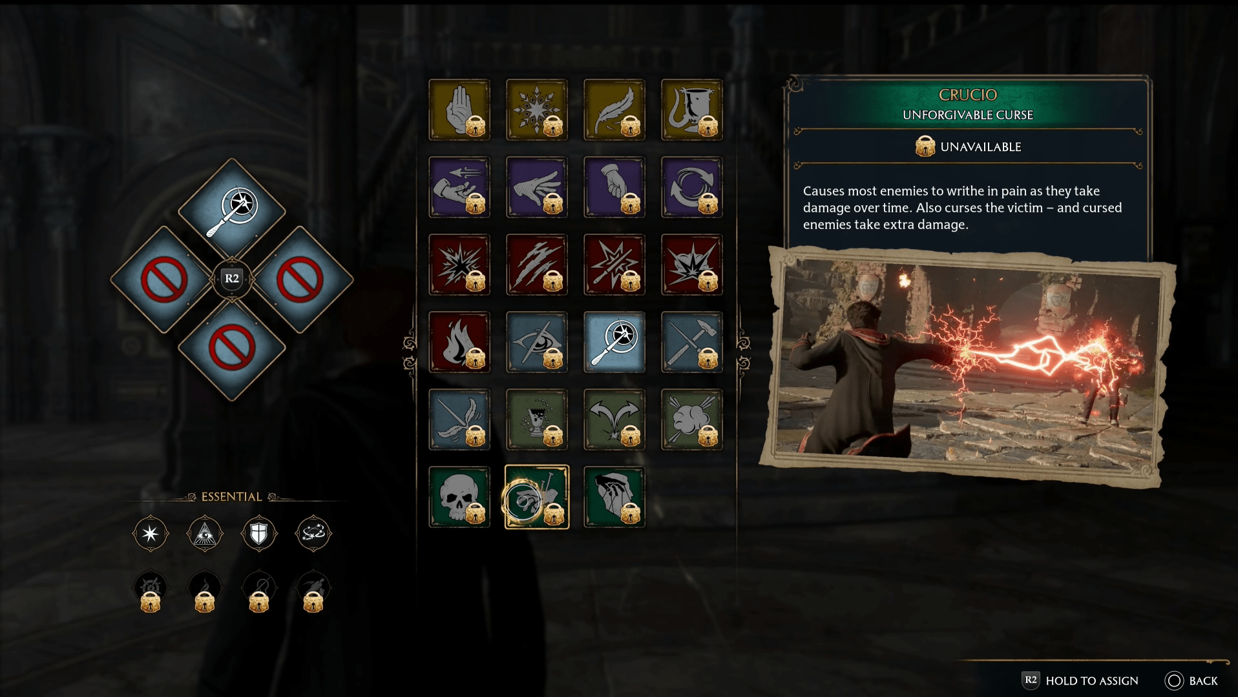
Task: Click the Hold to Assign prompt
Action: [x=1080, y=681]
